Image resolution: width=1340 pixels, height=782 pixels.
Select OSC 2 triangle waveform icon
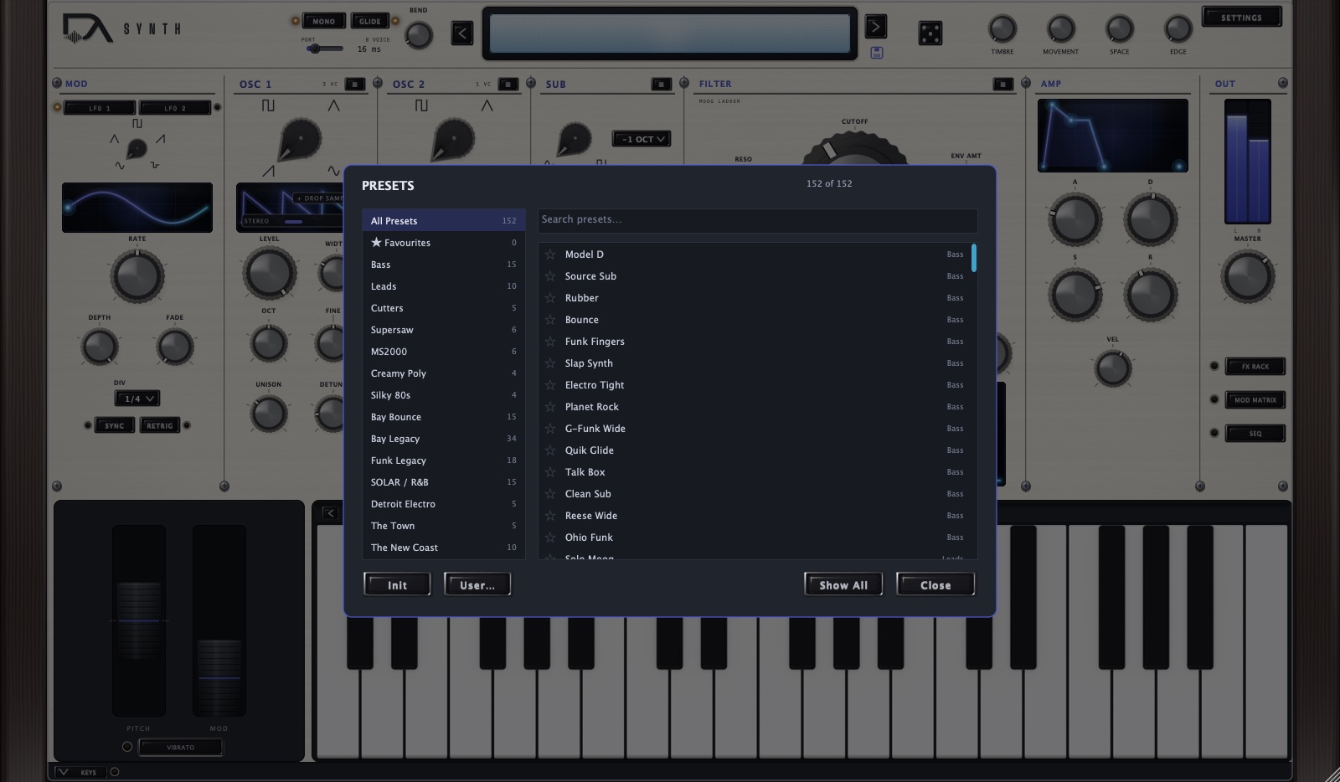(487, 105)
